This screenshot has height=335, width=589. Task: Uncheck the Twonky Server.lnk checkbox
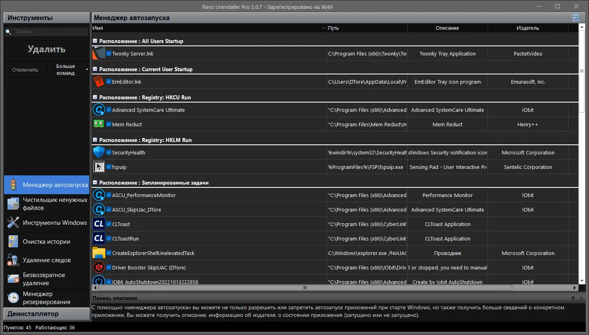[x=109, y=53]
